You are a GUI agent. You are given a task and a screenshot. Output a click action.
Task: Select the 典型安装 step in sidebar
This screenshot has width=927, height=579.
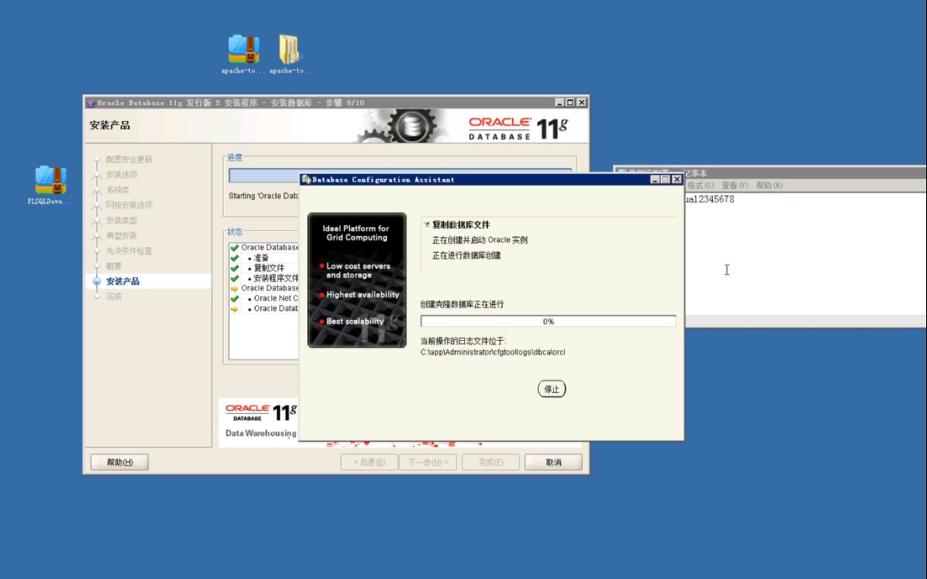click(121, 236)
